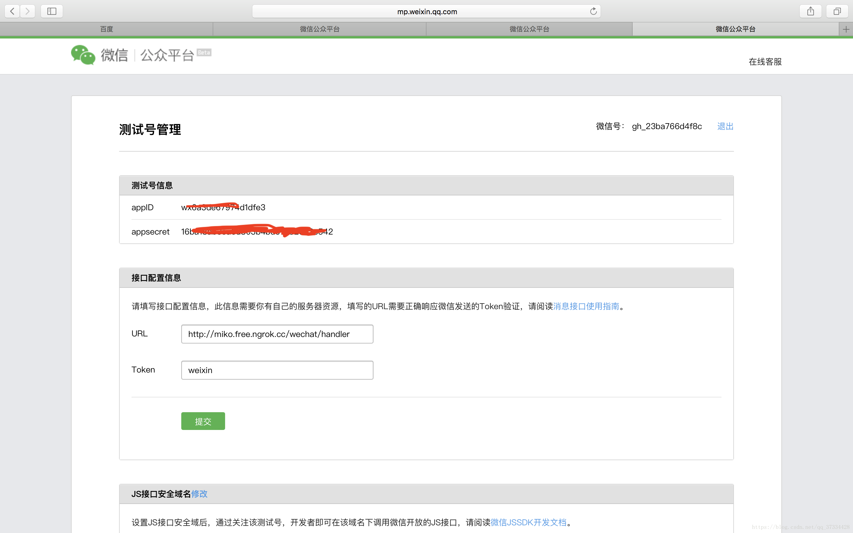Image resolution: width=853 pixels, height=533 pixels.
Task: Click the 公众平台 title text
Action: tap(167, 55)
